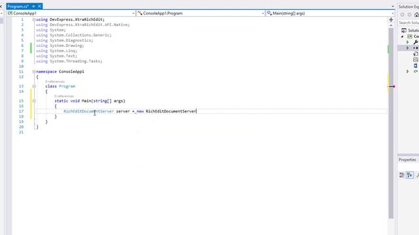Expand the Properties node in Solution Explorer
Screen dimensions: 419x235
(x=407, y=42)
